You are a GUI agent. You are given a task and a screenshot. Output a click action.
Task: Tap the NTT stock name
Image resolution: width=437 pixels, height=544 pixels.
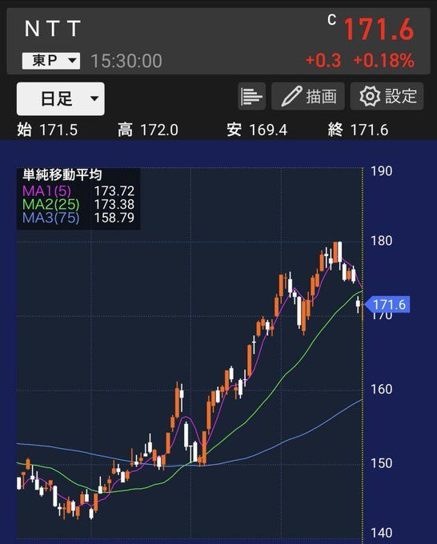coord(53,29)
